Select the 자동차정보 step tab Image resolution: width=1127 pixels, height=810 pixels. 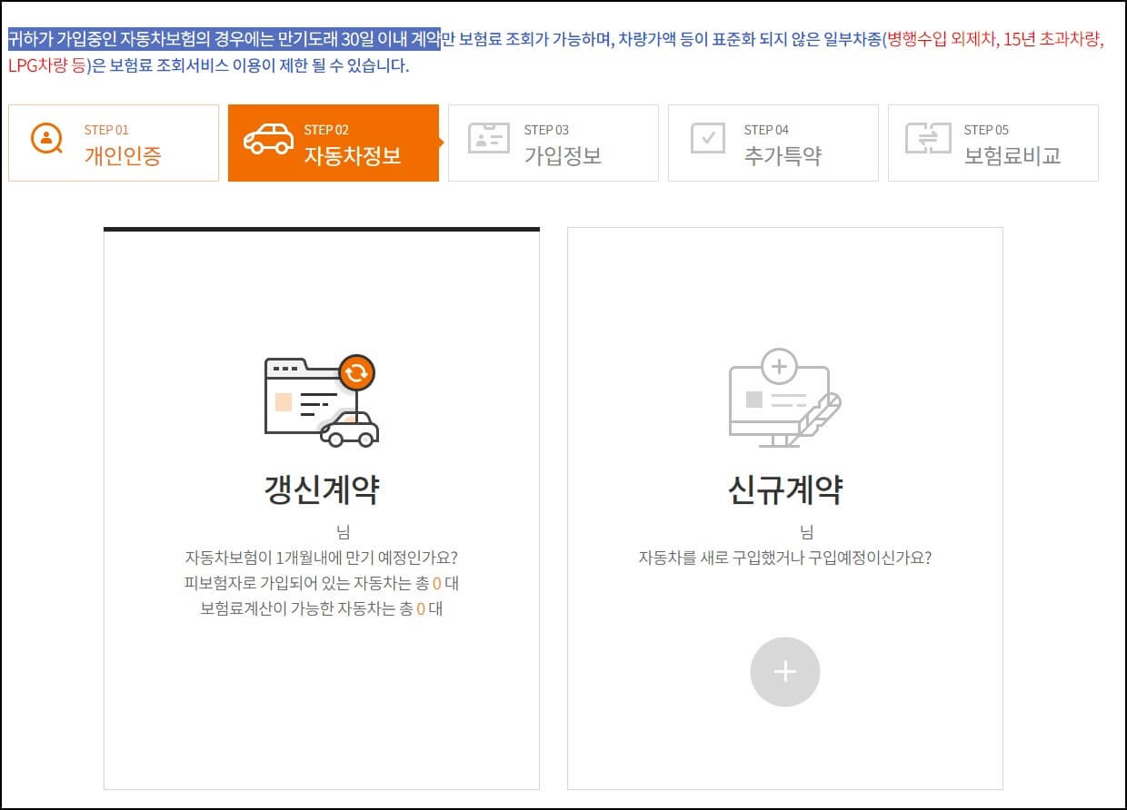point(334,143)
